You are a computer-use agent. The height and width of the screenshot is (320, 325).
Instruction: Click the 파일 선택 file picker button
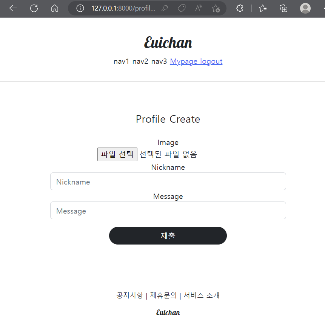click(x=117, y=154)
